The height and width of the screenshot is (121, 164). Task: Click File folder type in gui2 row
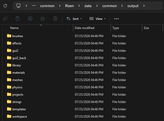(x=119, y=51)
